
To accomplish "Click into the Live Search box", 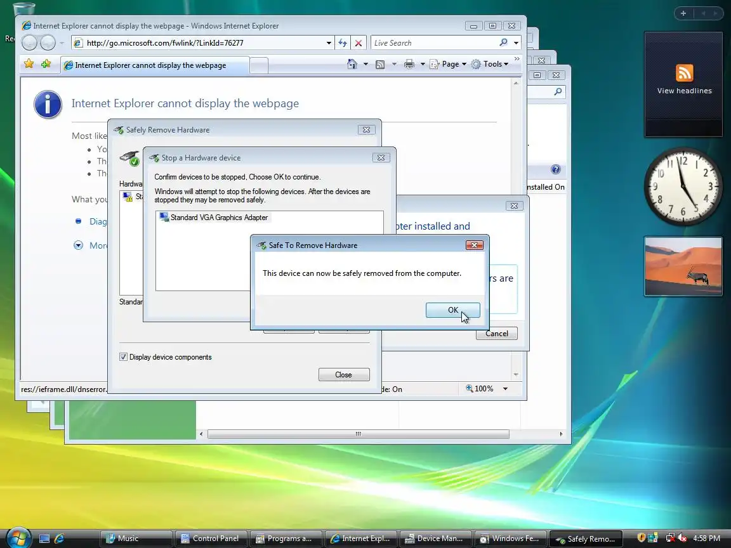I will click(x=435, y=43).
